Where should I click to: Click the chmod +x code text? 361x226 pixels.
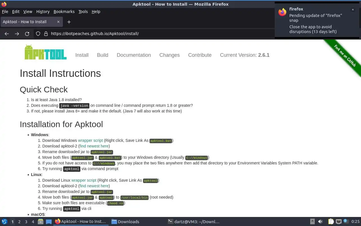pyautogui.click(x=116, y=203)
